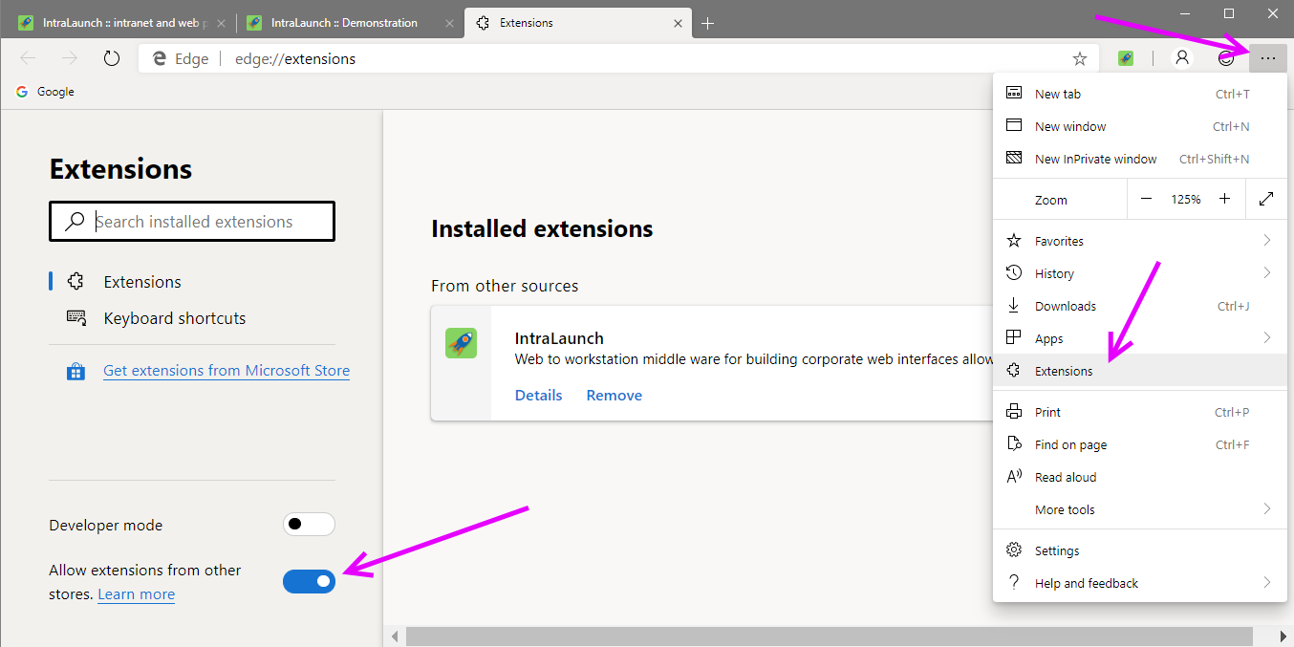Open Downloads from the menu

tap(1140, 306)
